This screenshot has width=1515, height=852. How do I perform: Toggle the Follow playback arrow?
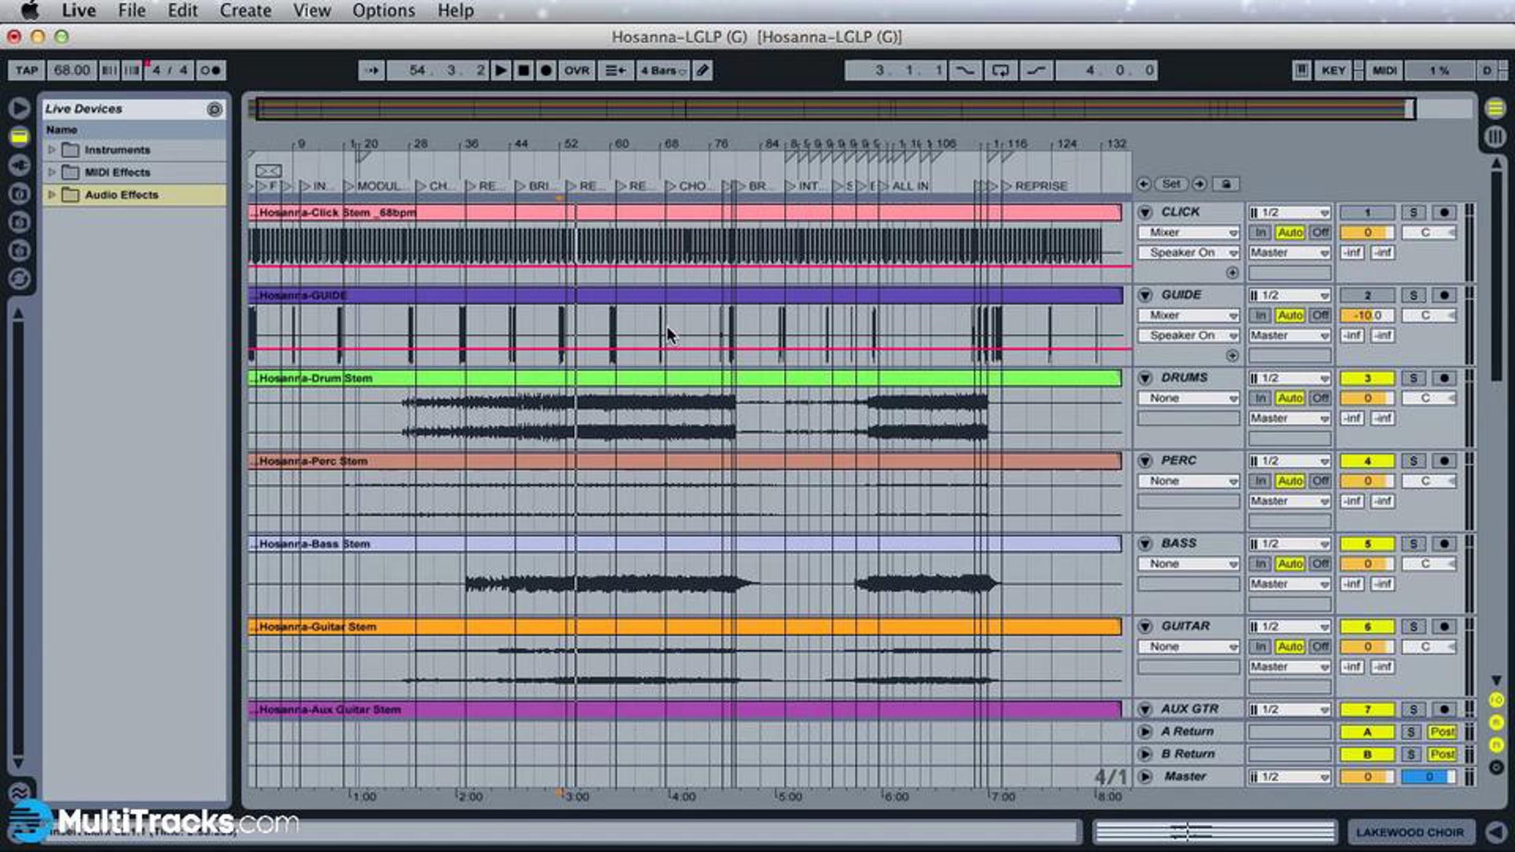tap(371, 70)
